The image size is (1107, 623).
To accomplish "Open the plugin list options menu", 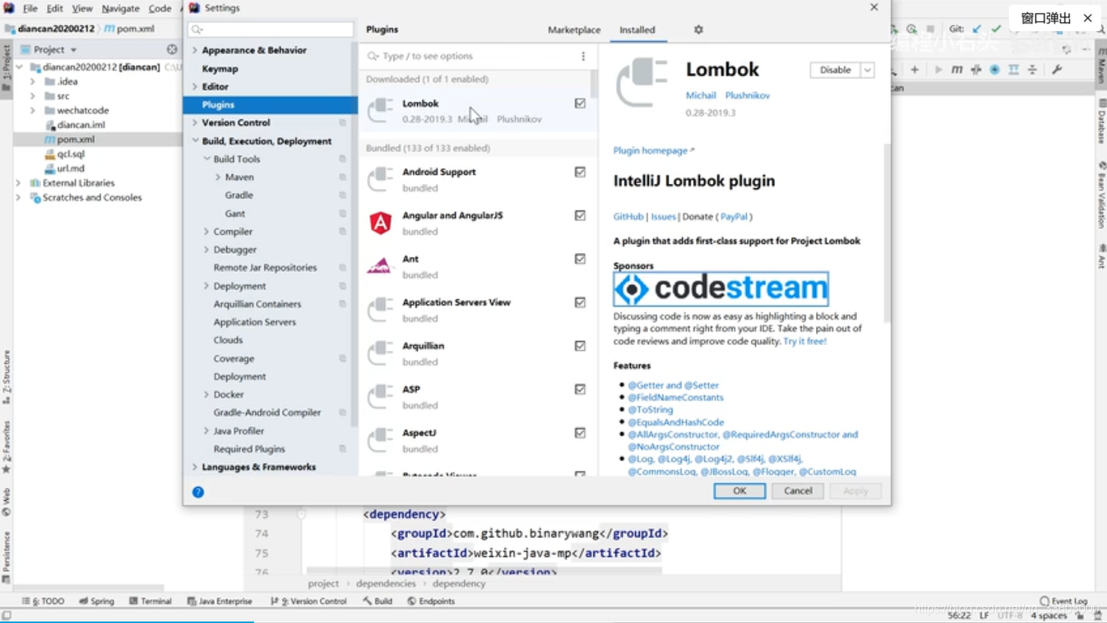I will click(x=583, y=56).
